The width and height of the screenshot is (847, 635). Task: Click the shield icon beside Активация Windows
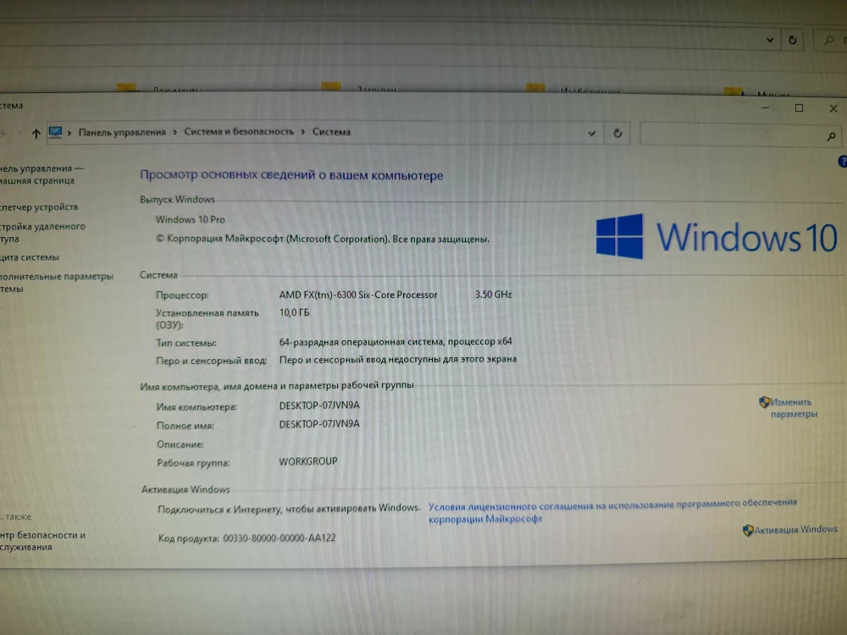pos(748,530)
